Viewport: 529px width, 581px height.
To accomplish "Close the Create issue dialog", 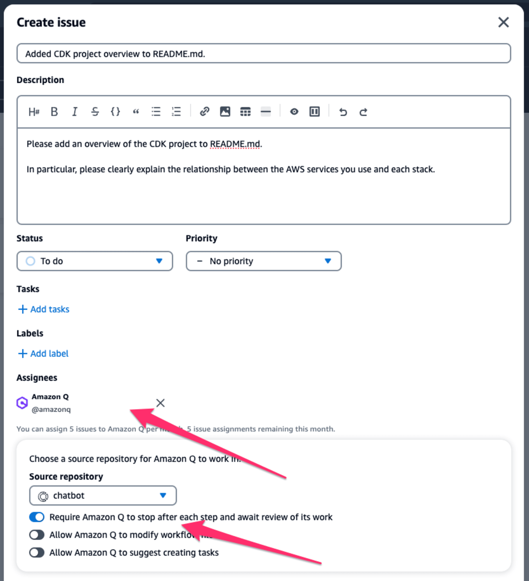I will click(x=503, y=22).
